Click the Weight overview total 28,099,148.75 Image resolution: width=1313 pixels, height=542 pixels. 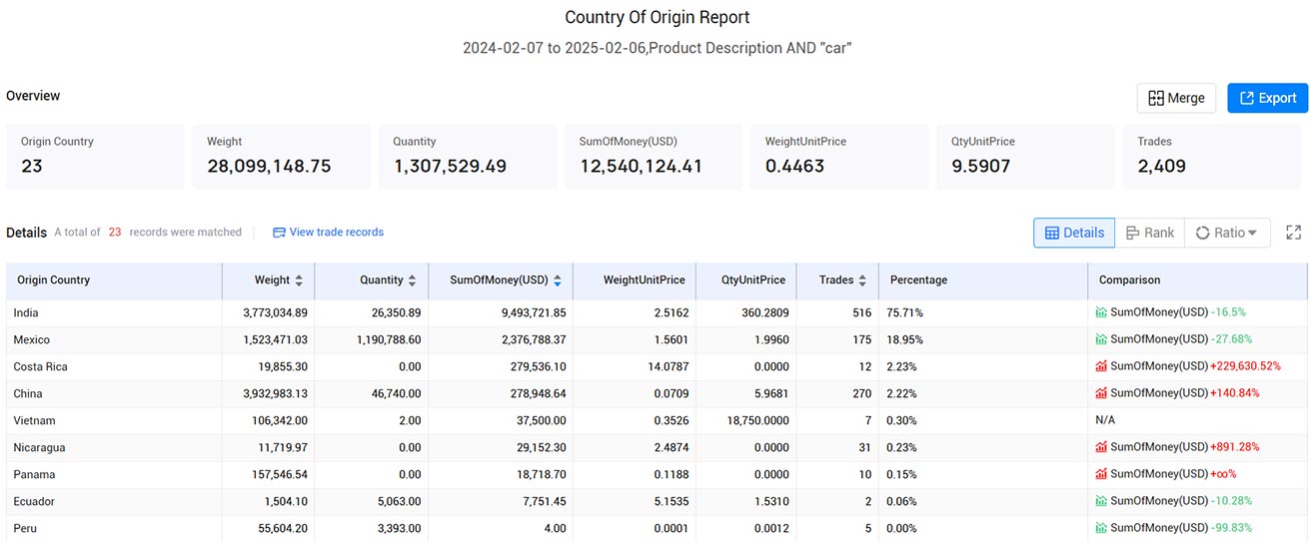269,166
